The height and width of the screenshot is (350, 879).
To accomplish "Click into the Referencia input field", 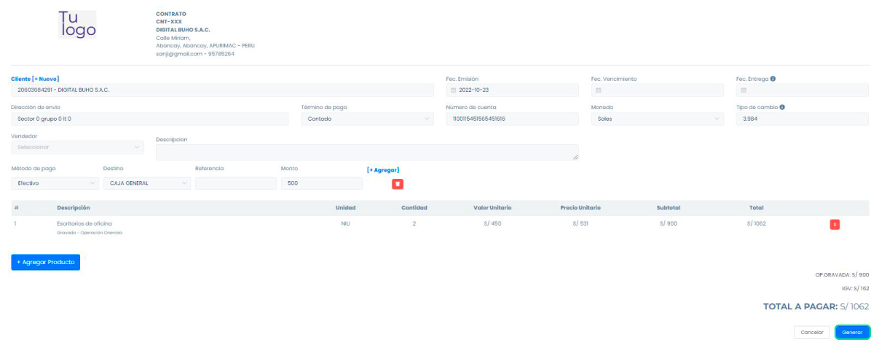I will click(235, 183).
